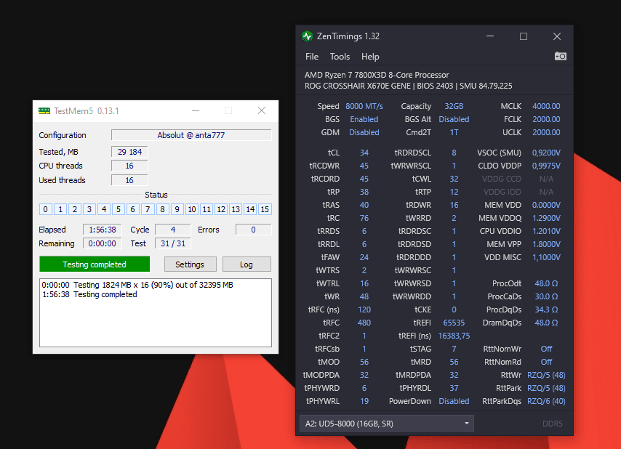Click the MCLK value 4000.00
The width and height of the screenshot is (621, 449).
point(546,106)
